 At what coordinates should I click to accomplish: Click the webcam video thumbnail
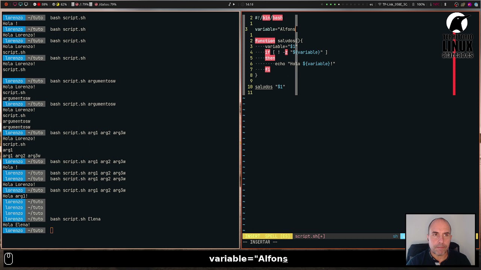point(440,240)
